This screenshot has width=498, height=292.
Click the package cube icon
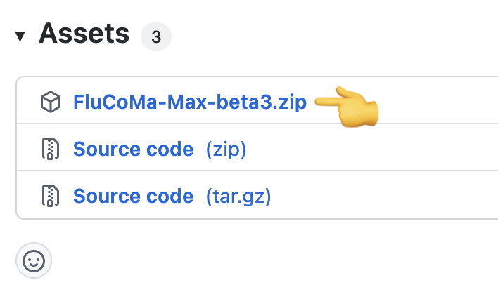point(51,102)
